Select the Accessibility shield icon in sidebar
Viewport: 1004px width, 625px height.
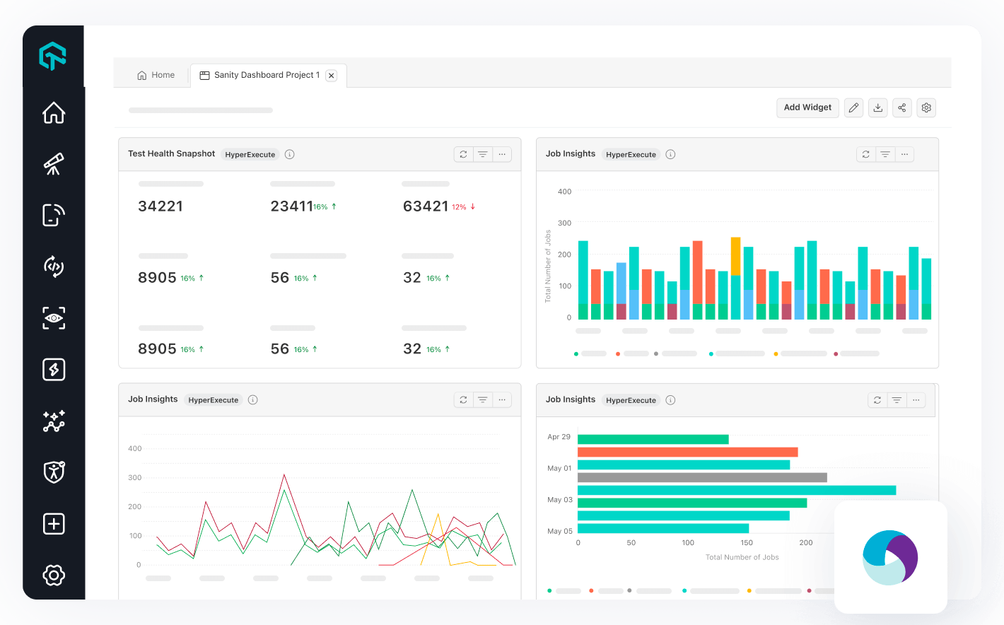(53, 472)
